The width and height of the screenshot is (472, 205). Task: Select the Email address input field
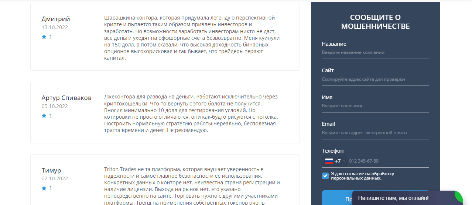375,133
